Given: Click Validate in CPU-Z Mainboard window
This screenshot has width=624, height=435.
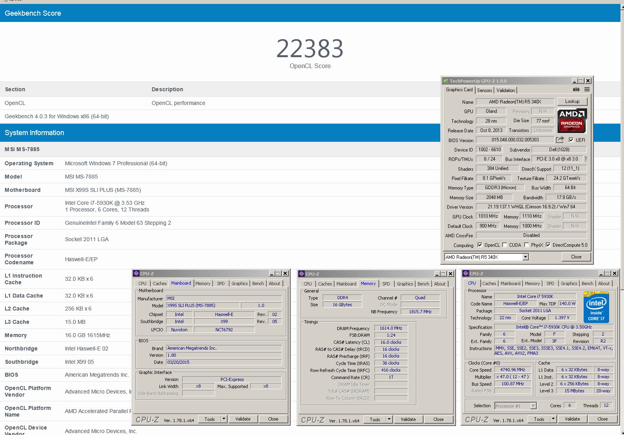Looking at the screenshot, I should click(x=243, y=419).
